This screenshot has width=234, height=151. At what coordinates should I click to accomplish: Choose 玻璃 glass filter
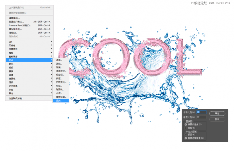click(x=61, y=68)
